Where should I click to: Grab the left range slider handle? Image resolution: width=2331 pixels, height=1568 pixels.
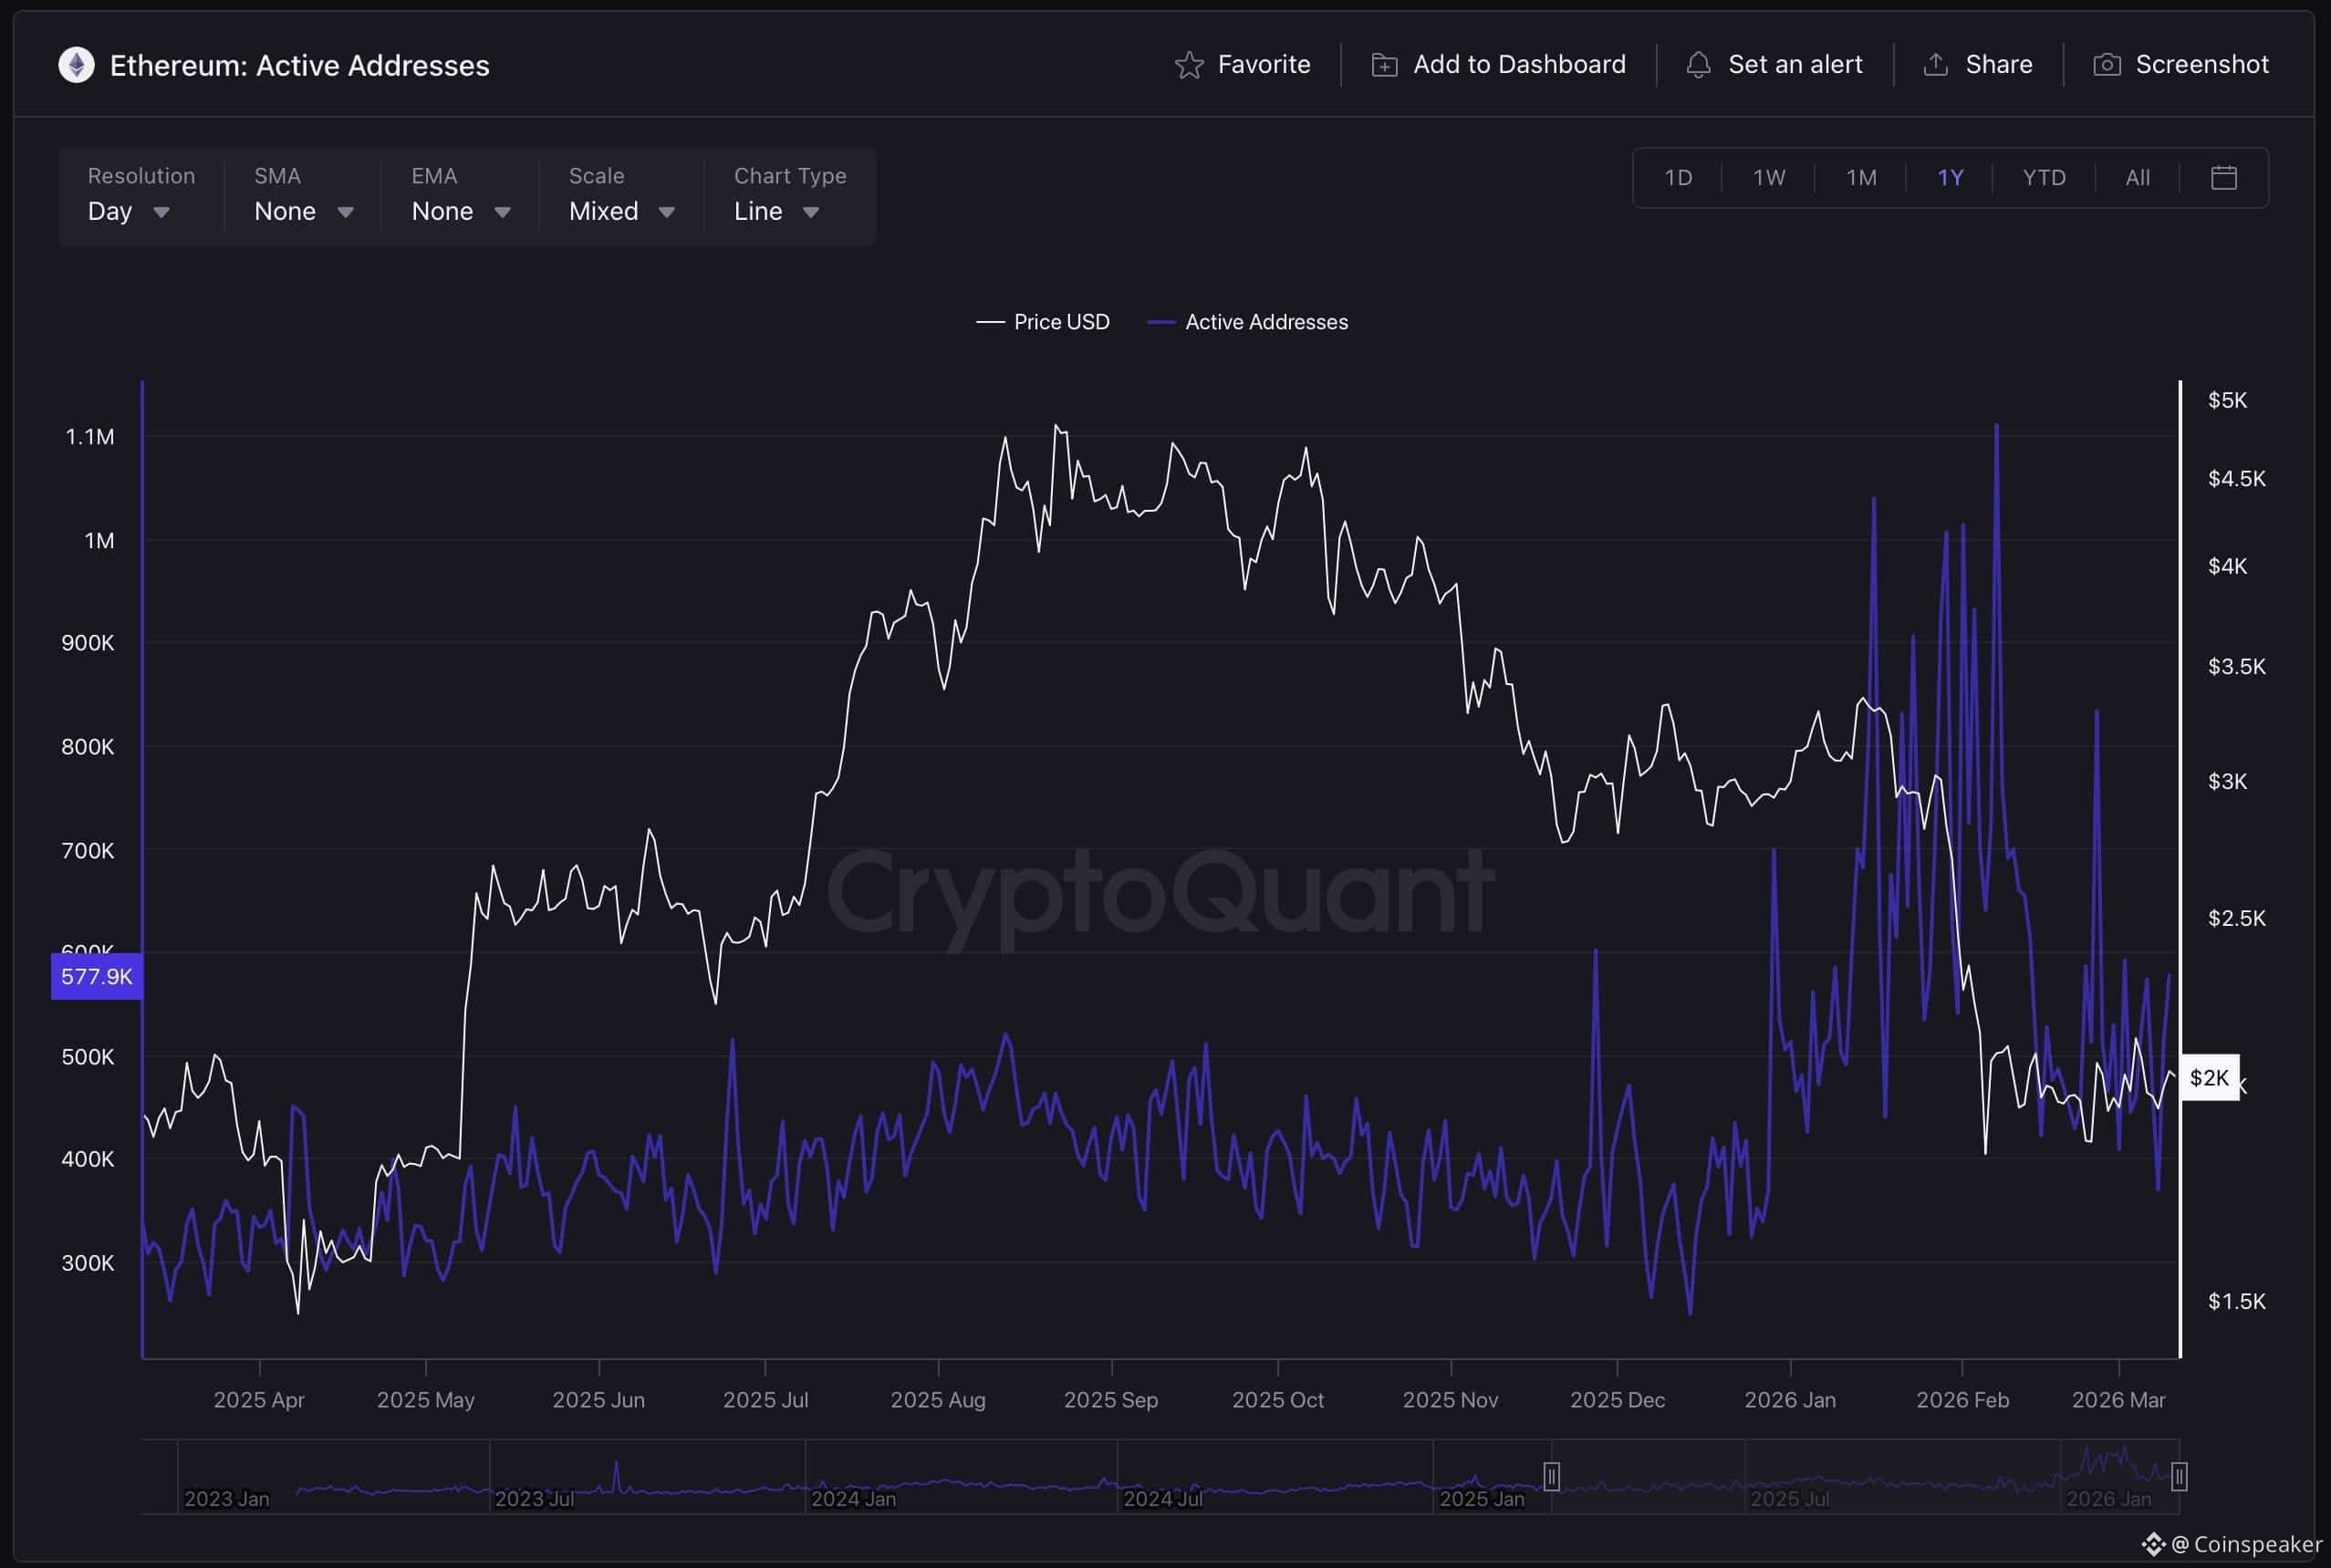pyautogui.click(x=1551, y=1476)
